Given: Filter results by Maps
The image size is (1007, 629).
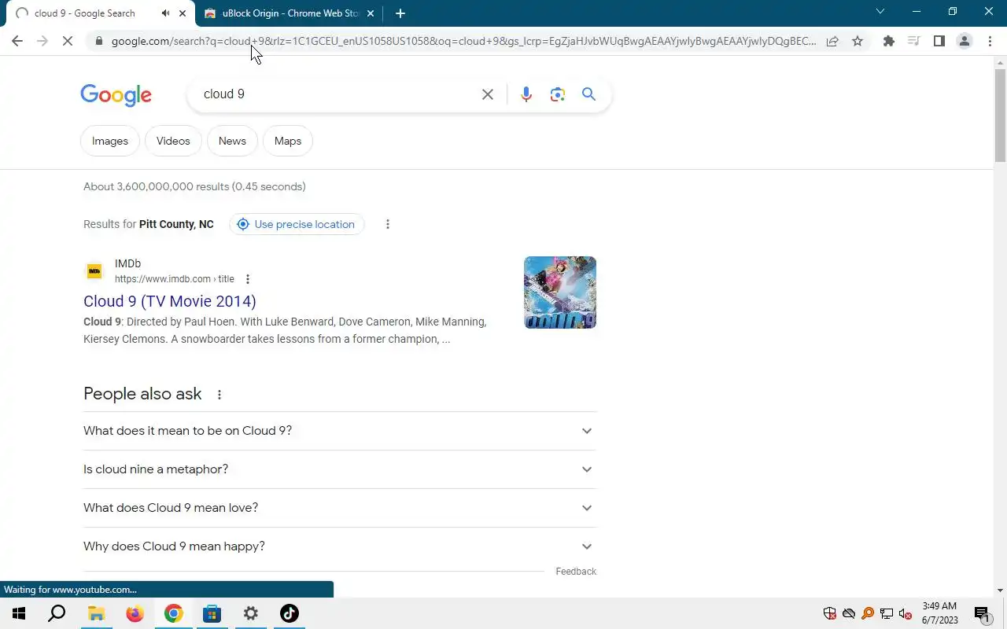Looking at the screenshot, I should 288,141.
